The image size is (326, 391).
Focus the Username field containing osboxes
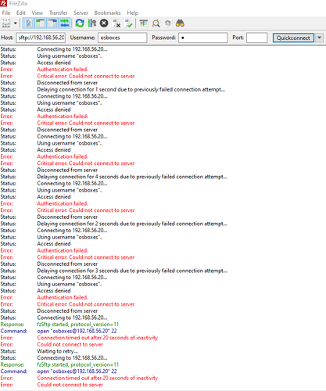pyautogui.click(x=123, y=38)
